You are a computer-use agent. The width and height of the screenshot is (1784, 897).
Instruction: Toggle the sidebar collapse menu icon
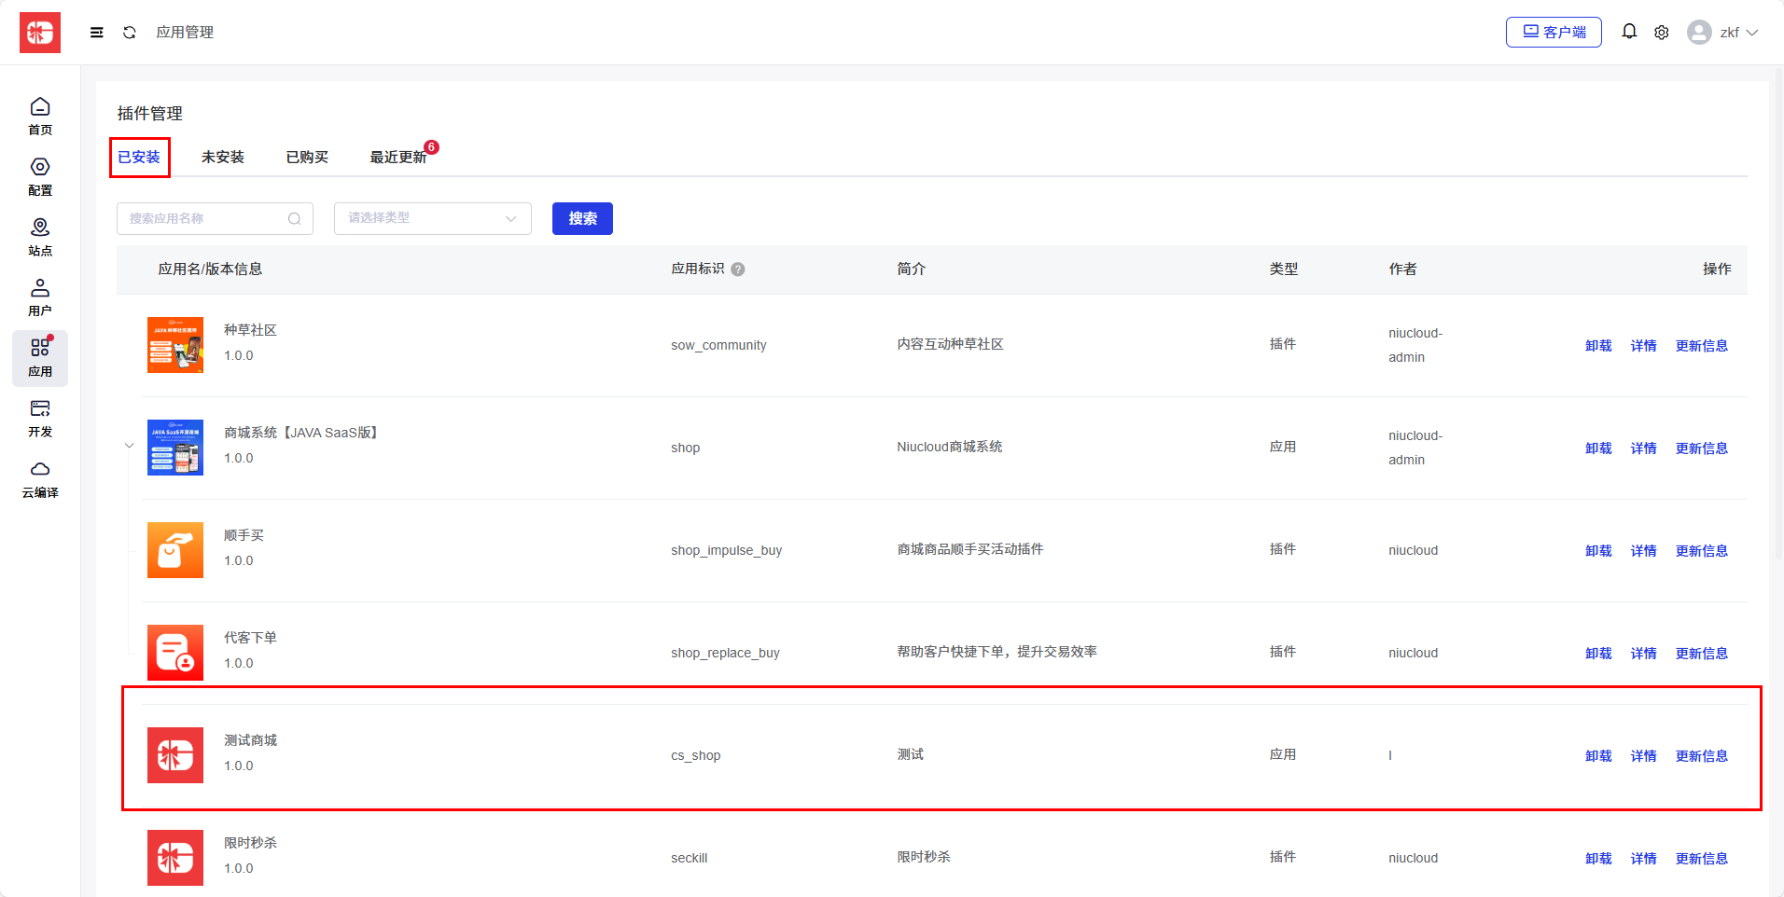(x=96, y=33)
